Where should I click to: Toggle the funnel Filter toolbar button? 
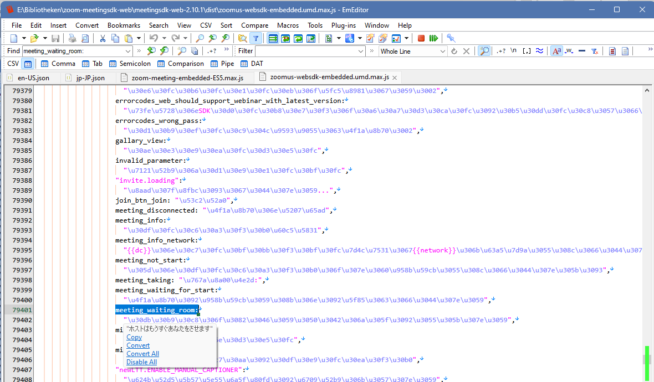[256, 38]
